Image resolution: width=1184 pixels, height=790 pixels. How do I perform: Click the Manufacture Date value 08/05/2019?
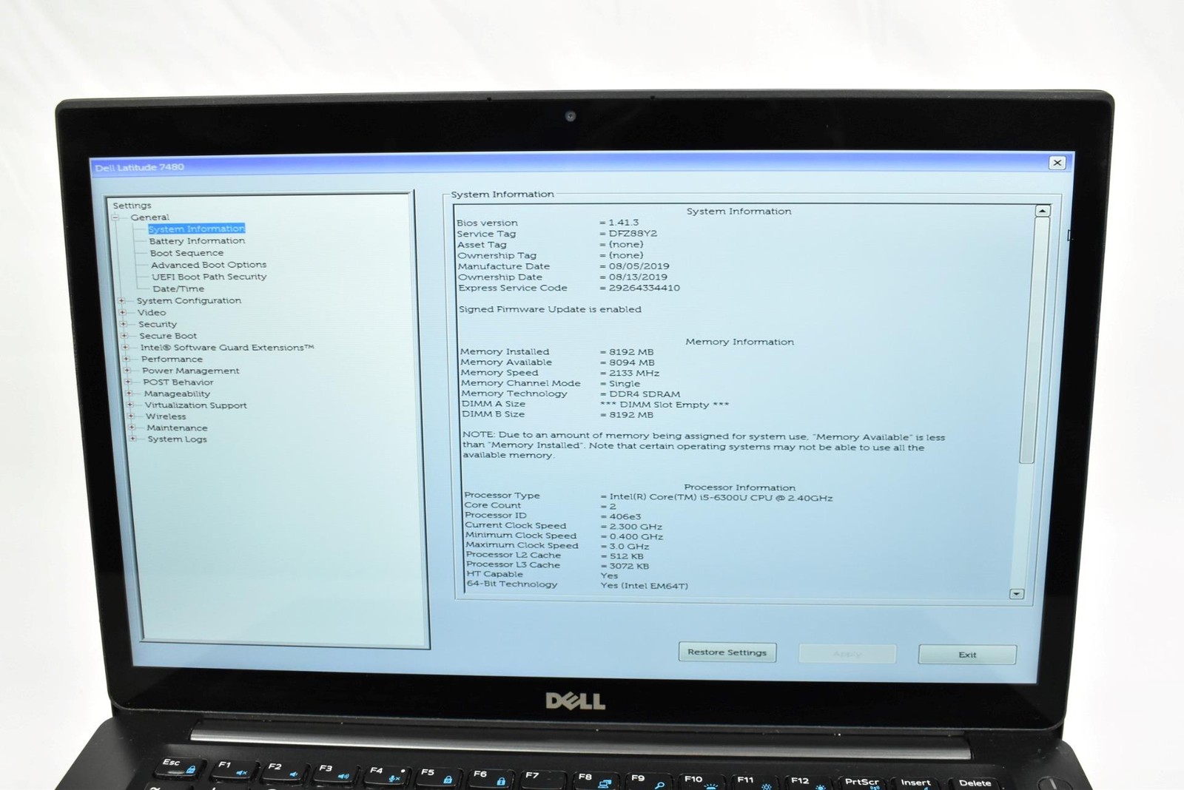(x=639, y=266)
